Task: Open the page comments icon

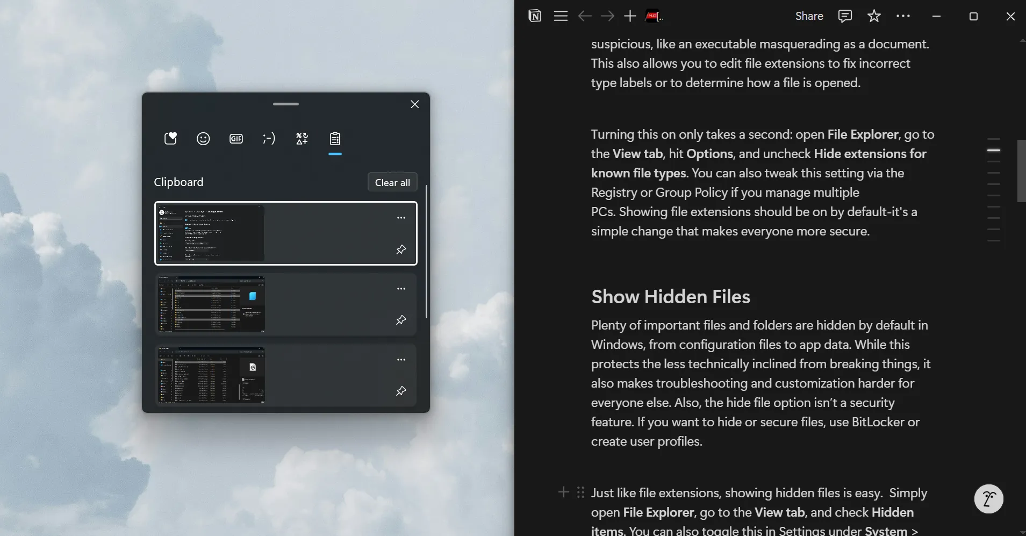Action: [845, 16]
